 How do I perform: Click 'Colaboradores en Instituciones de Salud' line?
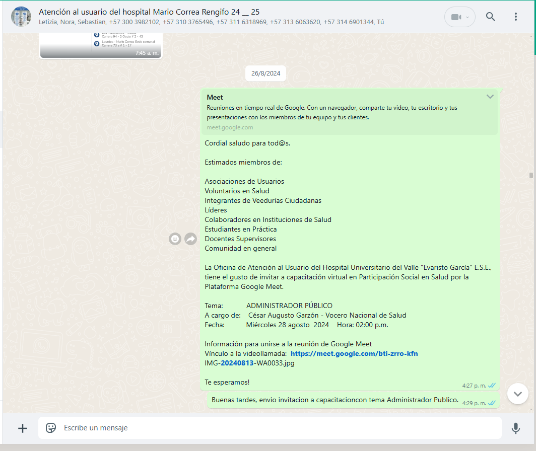coord(268,219)
